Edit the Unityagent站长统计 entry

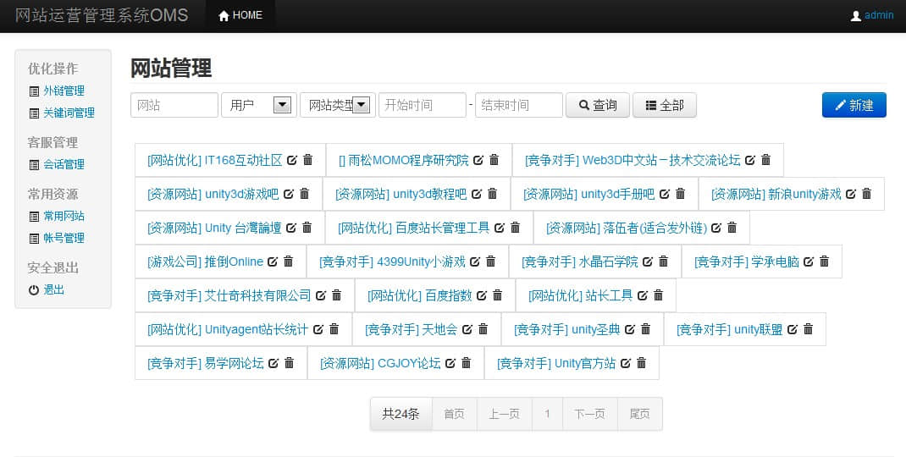coord(318,329)
